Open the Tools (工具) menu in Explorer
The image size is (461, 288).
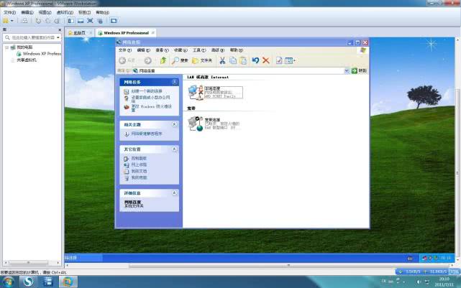(x=198, y=50)
